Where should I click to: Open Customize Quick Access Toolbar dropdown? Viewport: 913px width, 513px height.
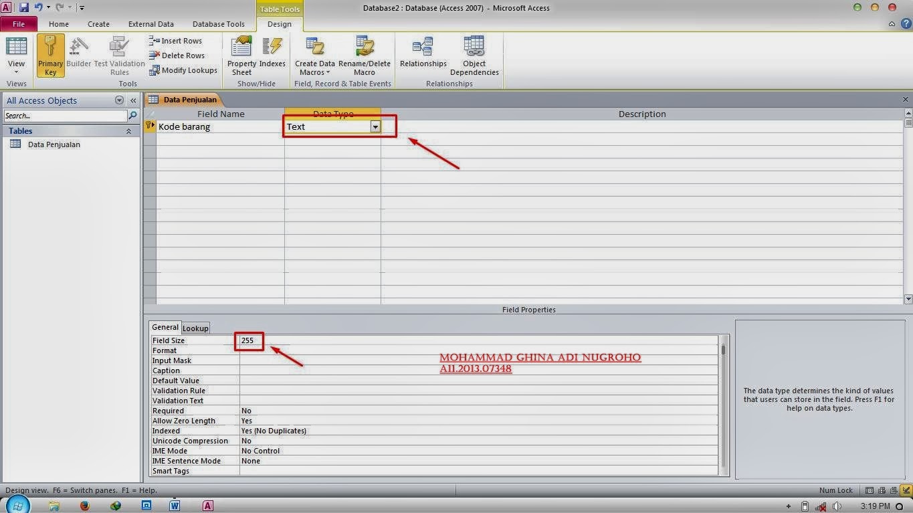(x=82, y=8)
